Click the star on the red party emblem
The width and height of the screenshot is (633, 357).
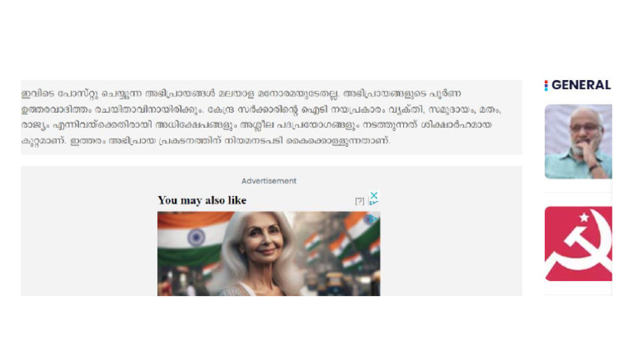(584, 218)
